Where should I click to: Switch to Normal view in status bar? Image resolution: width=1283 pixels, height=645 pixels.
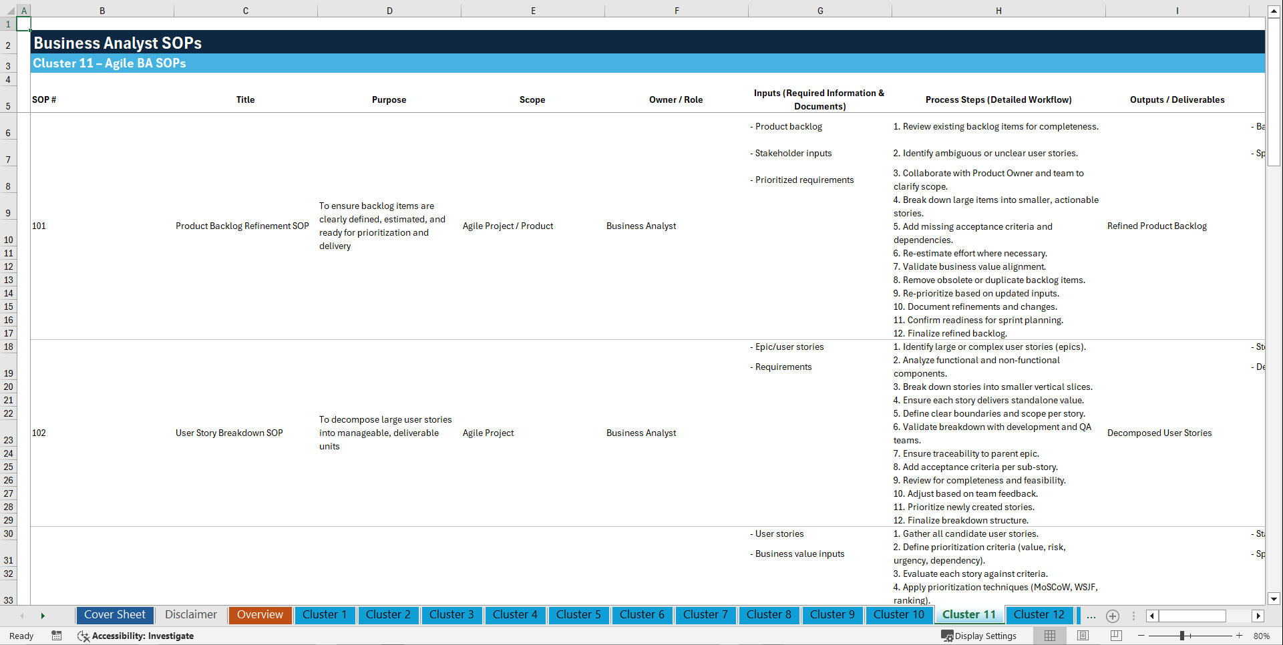tap(1049, 636)
